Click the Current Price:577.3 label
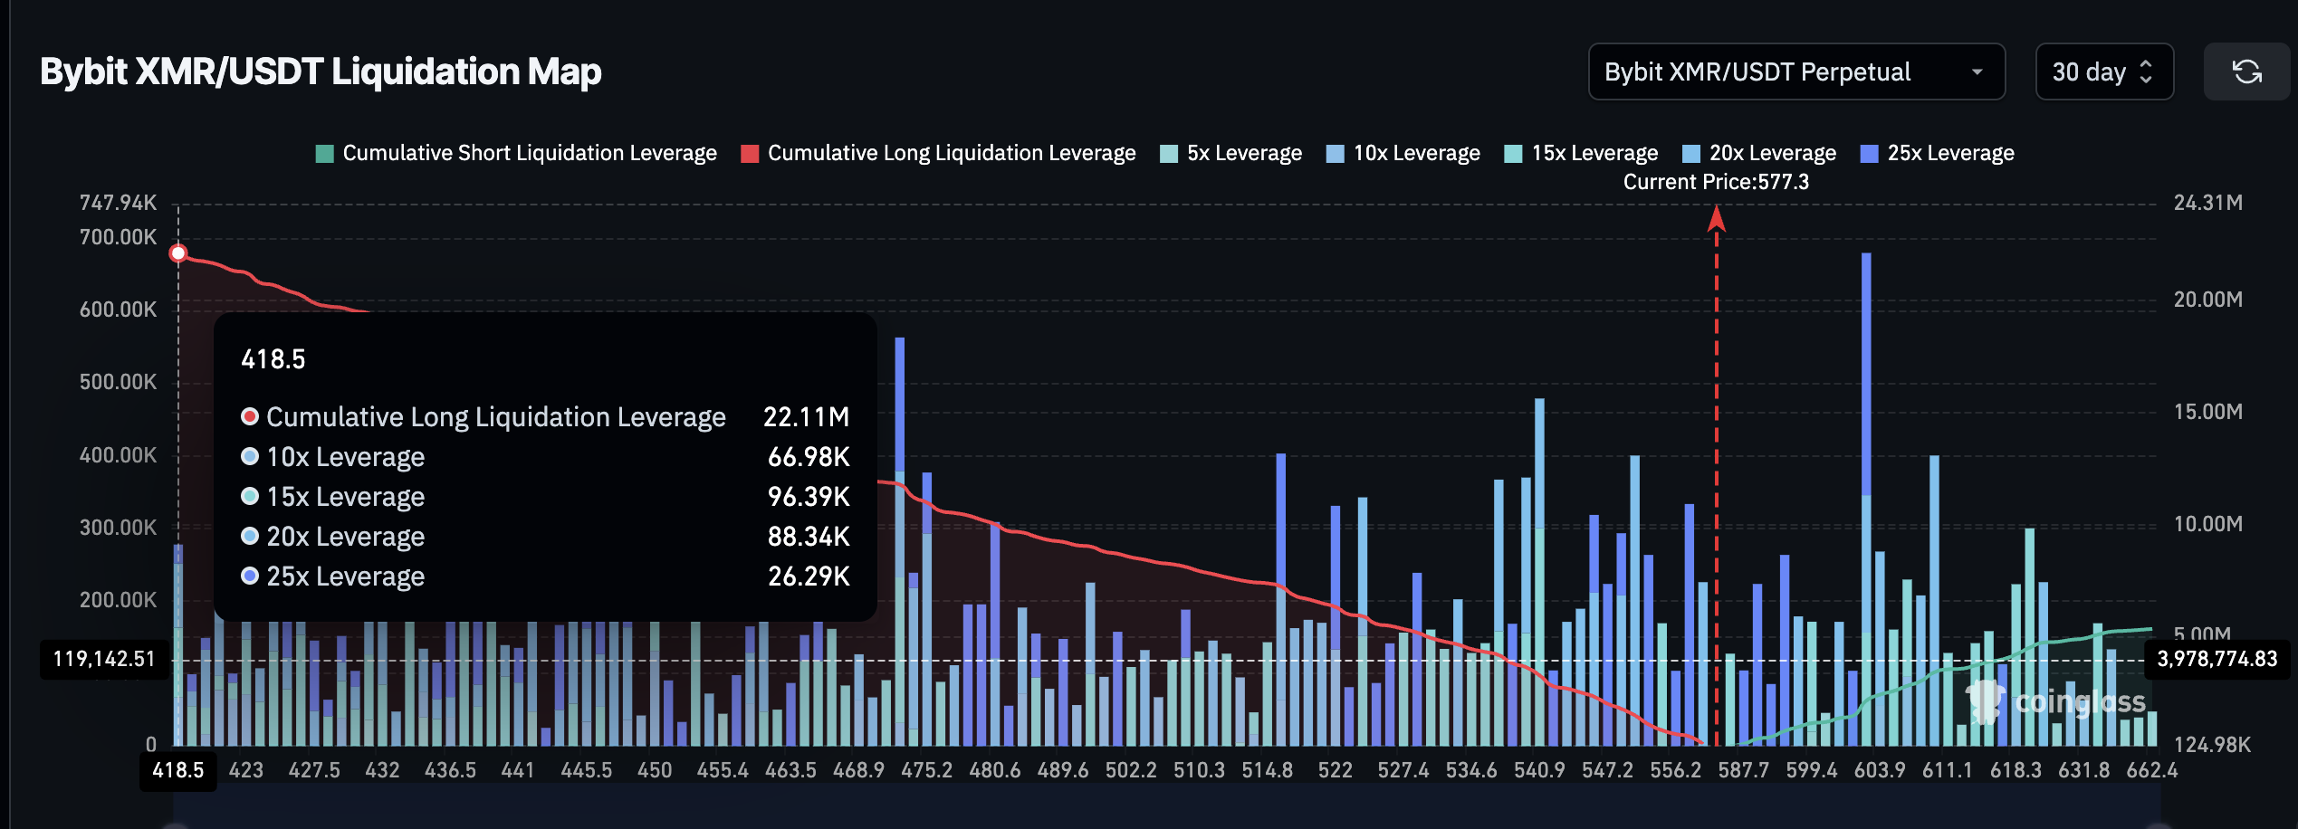The width and height of the screenshot is (2298, 829). click(1716, 182)
